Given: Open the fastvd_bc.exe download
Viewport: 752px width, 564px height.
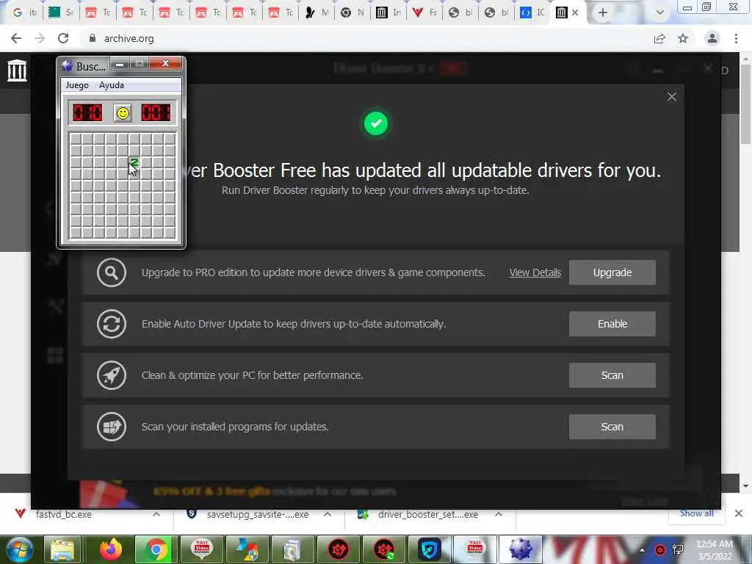Looking at the screenshot, I should 63,514.
